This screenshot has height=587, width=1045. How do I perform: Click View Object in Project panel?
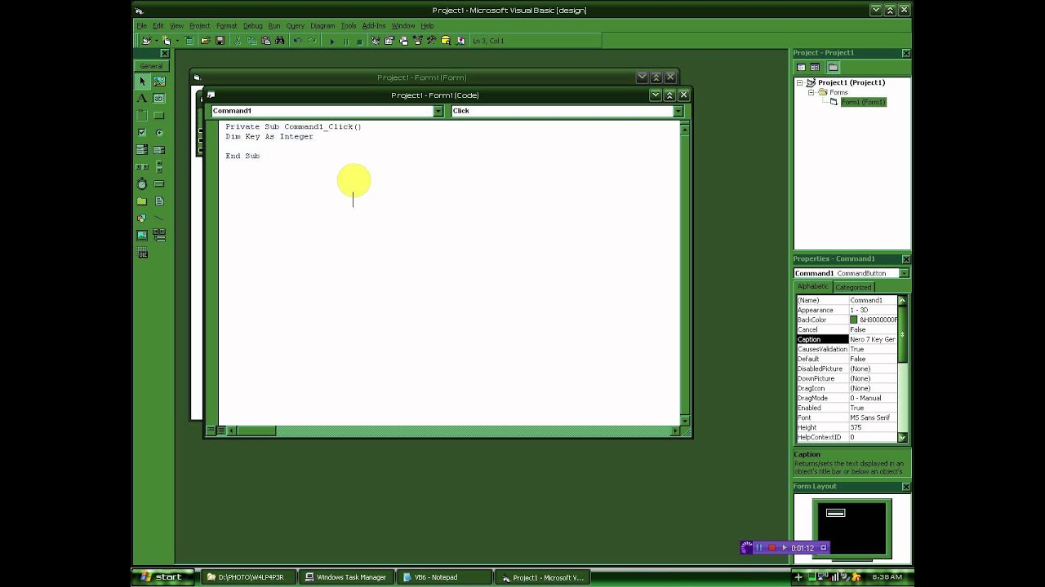(x=815, y=68)
